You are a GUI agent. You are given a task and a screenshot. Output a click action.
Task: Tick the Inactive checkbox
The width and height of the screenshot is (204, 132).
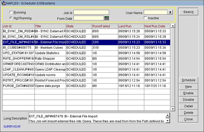pyautogui.click(x=145, y=18)
